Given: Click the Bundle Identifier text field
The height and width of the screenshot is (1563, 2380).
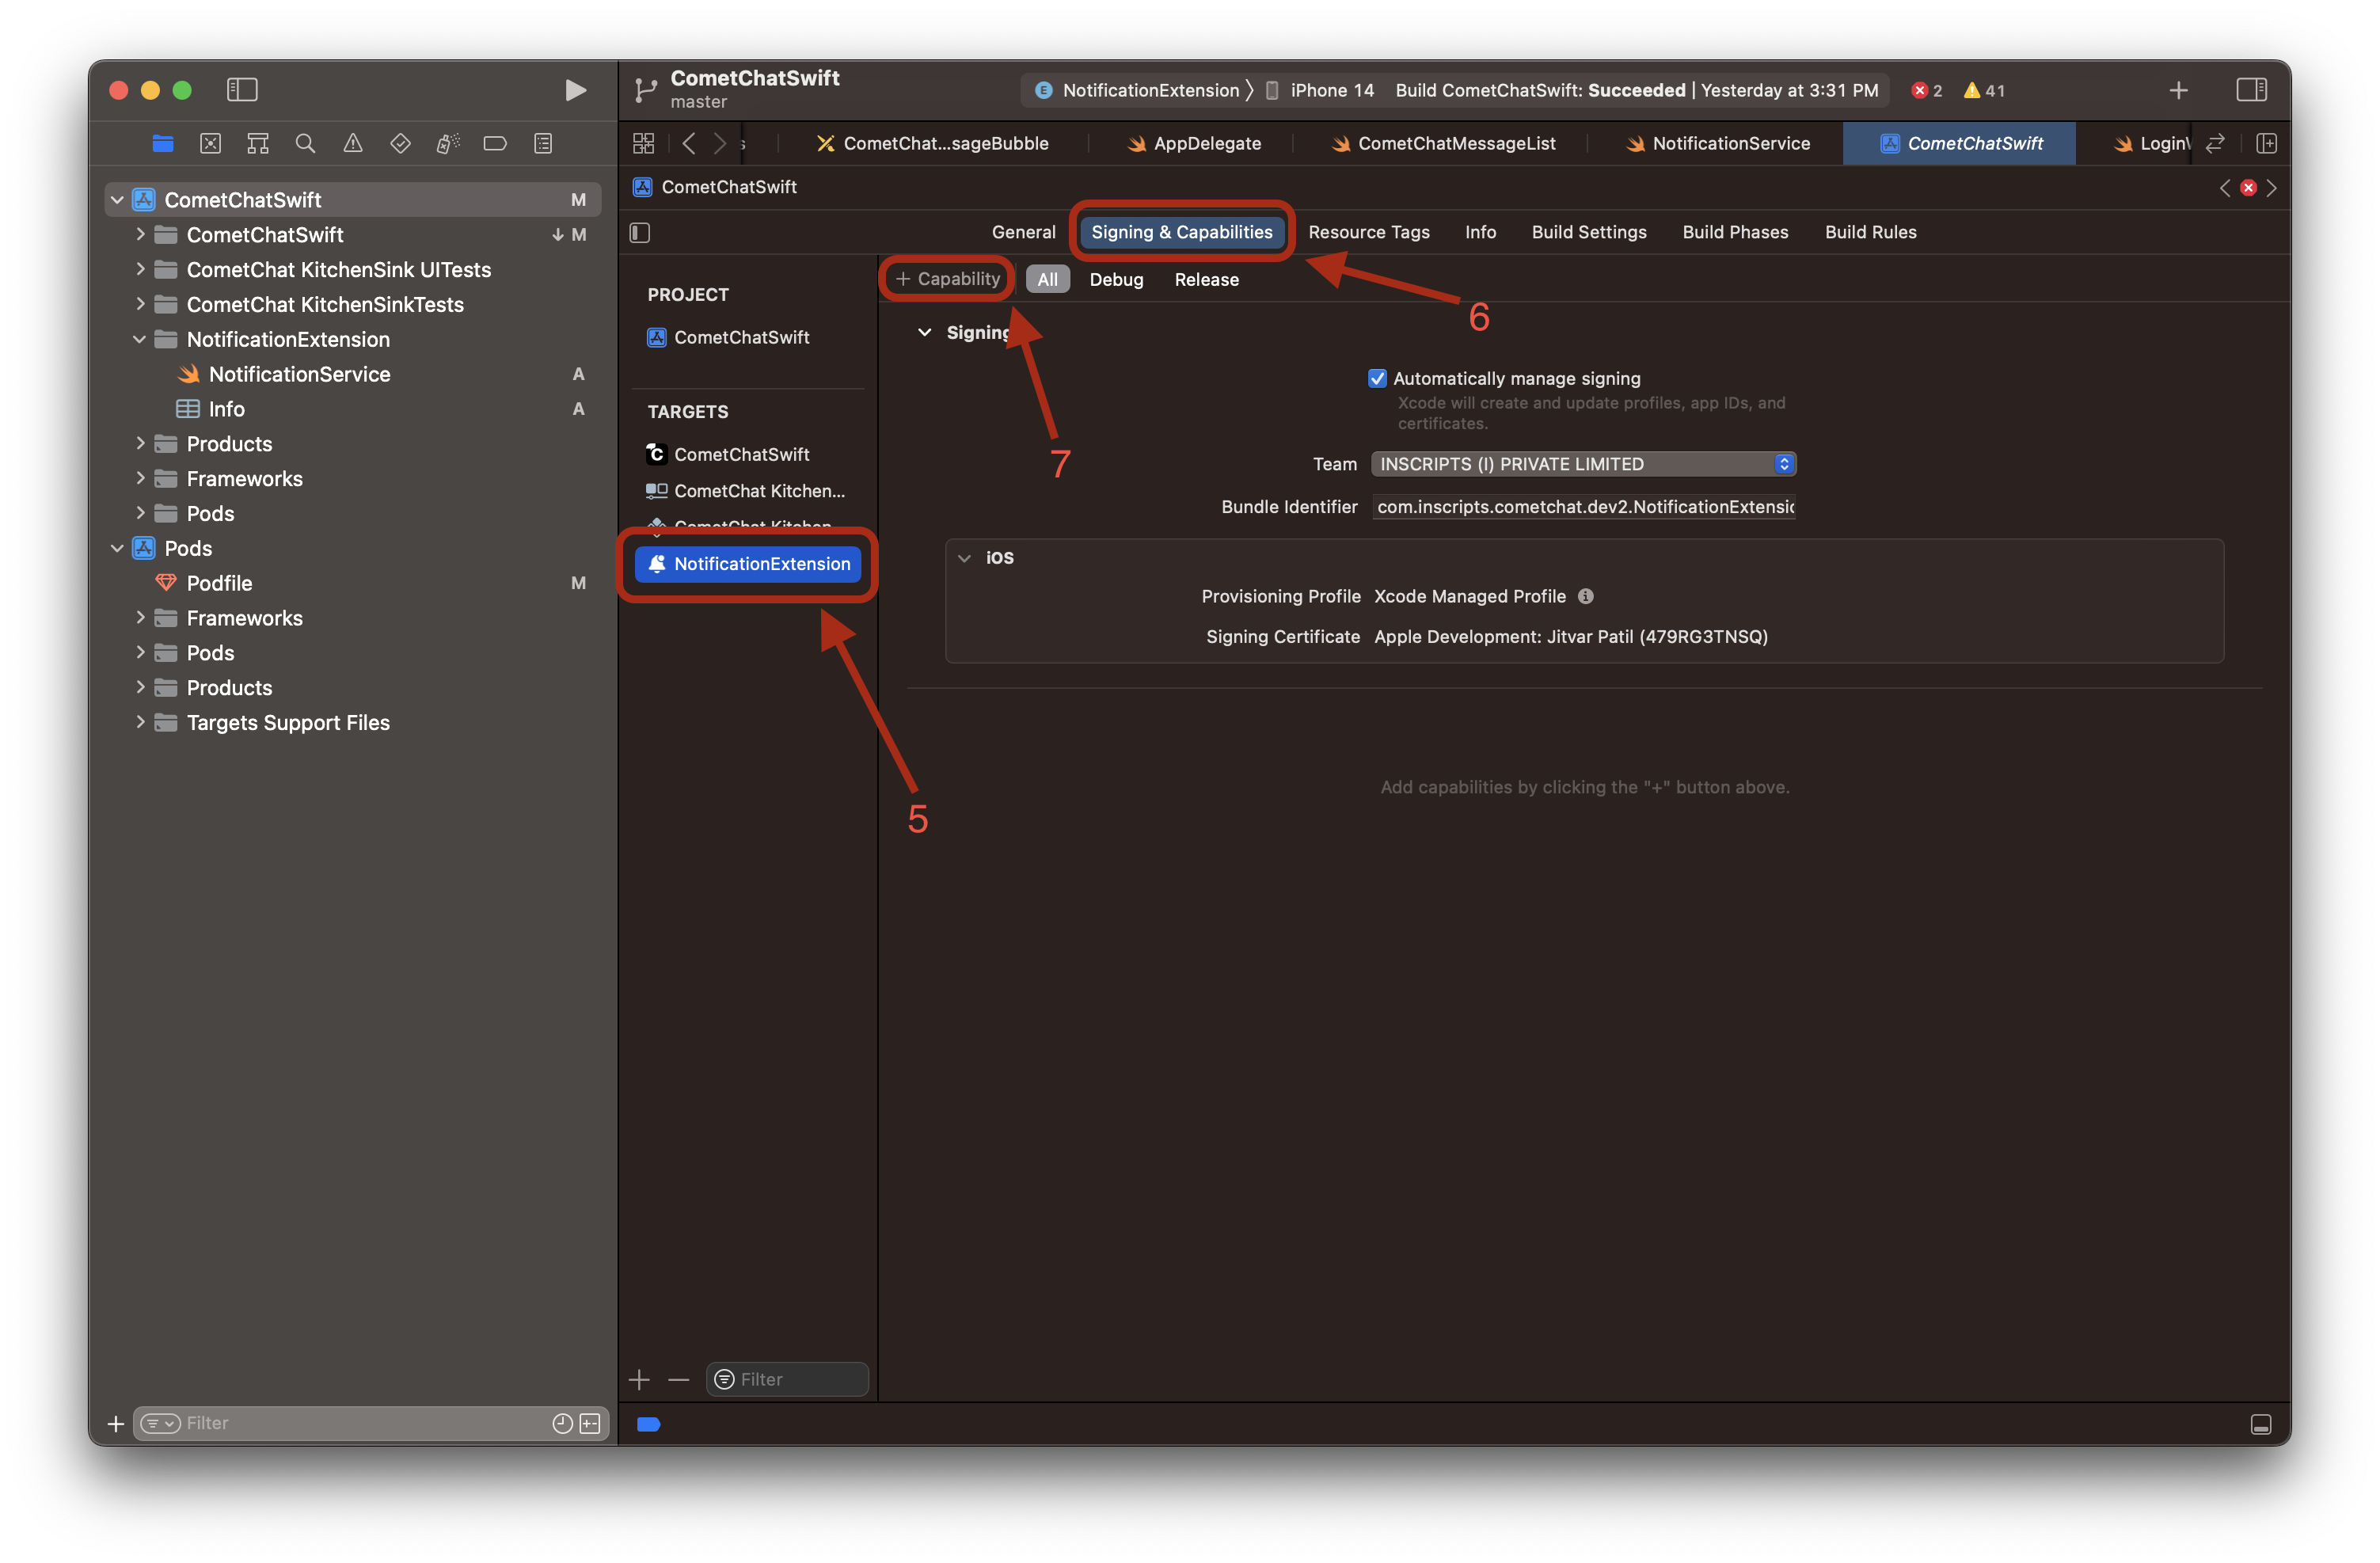Looking at the screenshot, I should 1583,507.
